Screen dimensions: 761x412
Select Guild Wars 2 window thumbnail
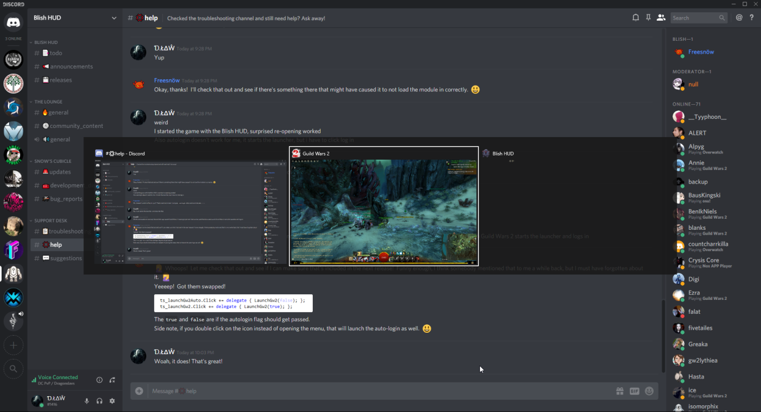tap(384, 206)
